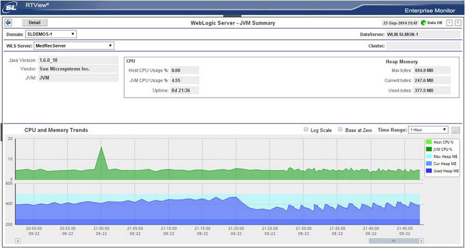This screenshot has width=465, height=248.
Task: Open help with the question mark button
Action: point(458,23)
